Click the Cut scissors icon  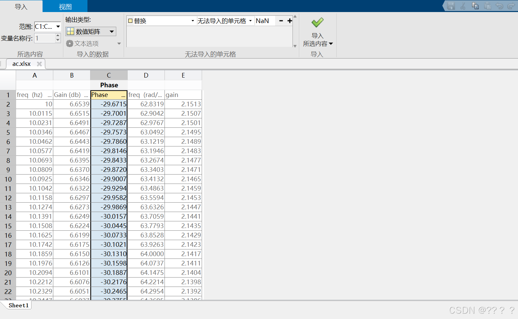click(463, 6)
